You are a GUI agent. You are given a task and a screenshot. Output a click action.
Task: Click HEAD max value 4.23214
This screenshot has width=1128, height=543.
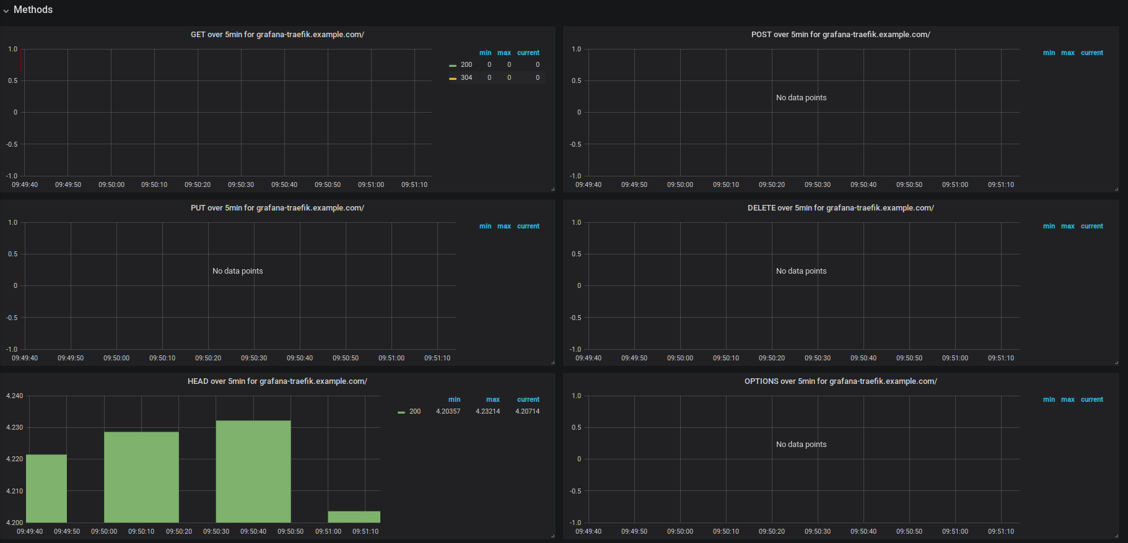487,412
